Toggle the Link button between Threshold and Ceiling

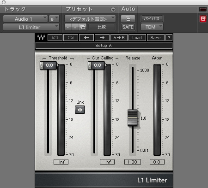(80, 110)
